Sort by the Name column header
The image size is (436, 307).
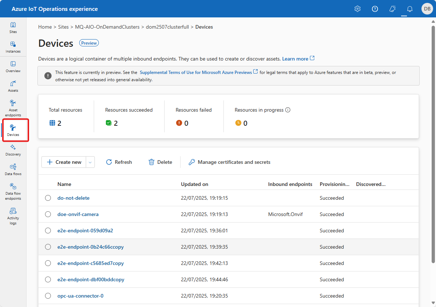64,184
